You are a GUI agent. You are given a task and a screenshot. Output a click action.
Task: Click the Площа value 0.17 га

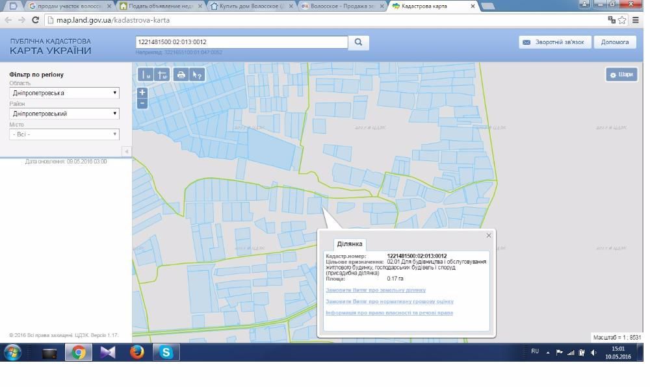click(395, 279)
